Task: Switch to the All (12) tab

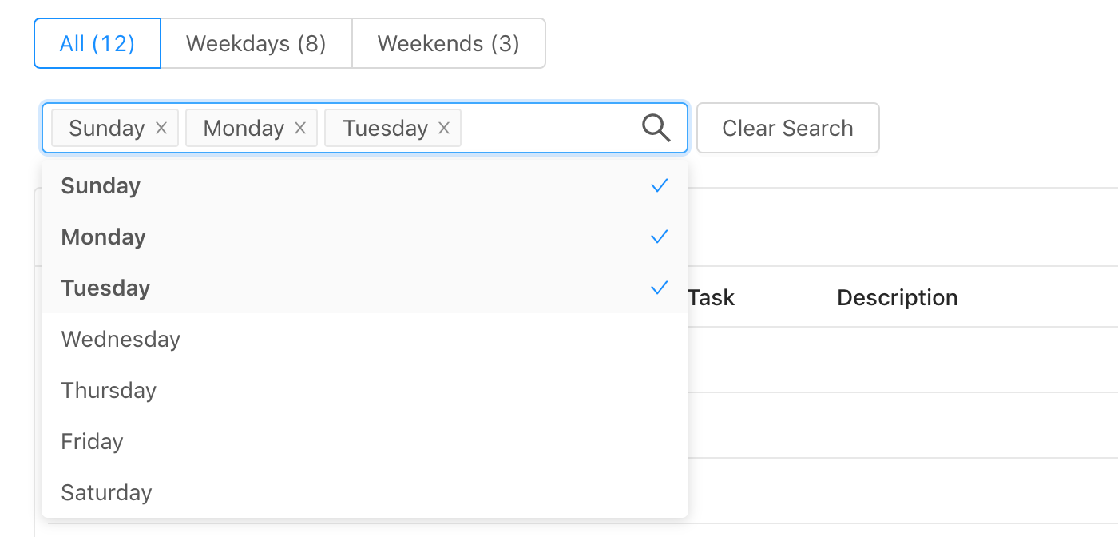Action: click(97, 43)
